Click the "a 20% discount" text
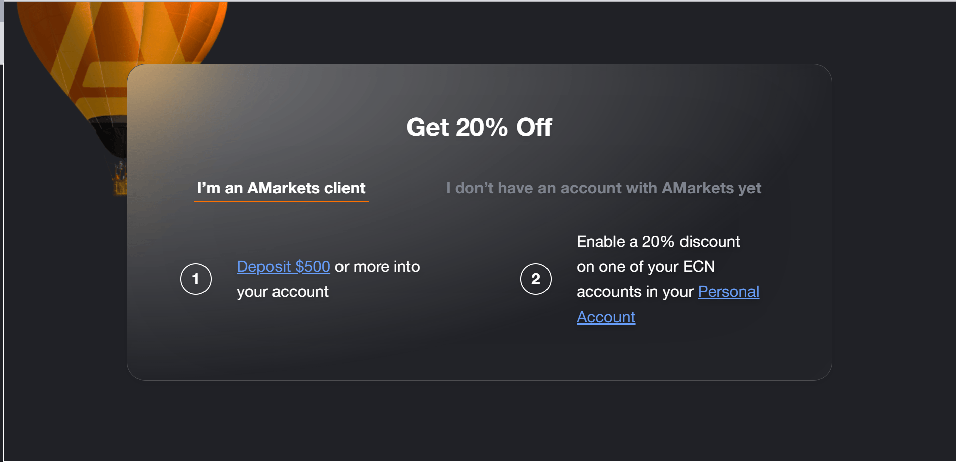Screen dimensions: 958x462 (x=685, y=242)
